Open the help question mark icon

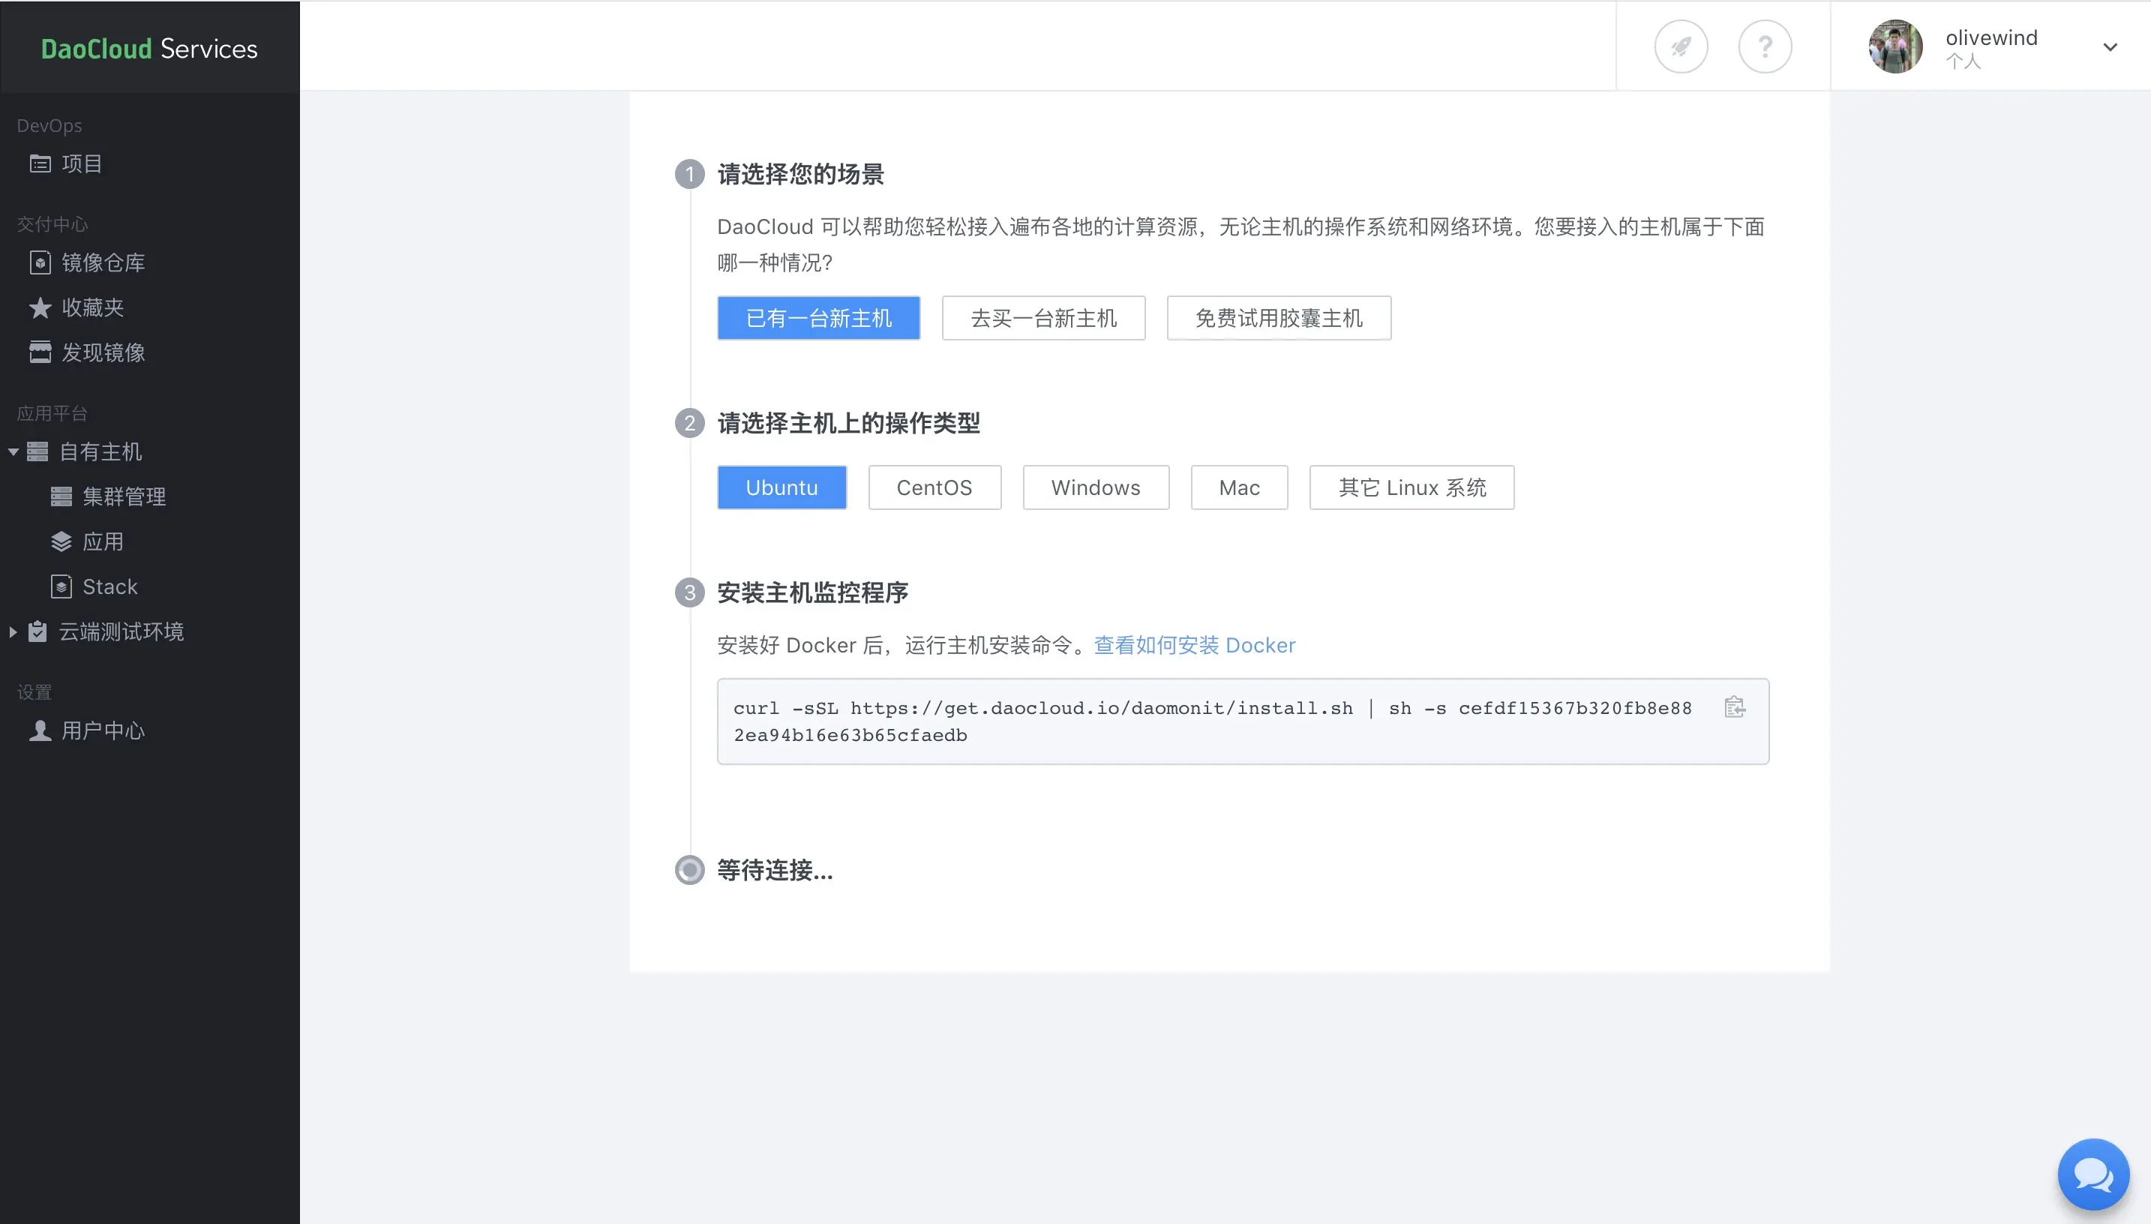click(x=1764, y=47)
